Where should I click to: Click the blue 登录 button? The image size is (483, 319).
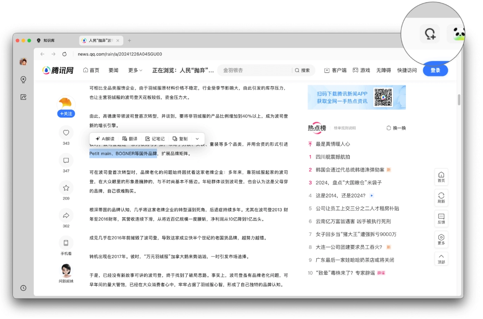(x=435, y=70)
